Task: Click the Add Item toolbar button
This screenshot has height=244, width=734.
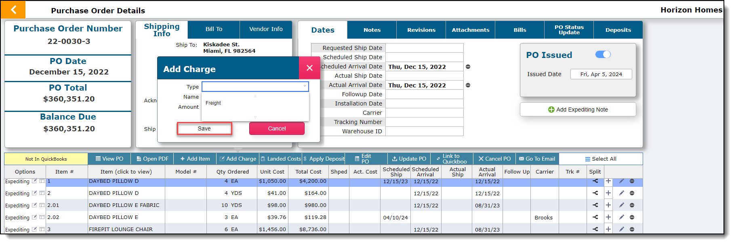Action: (195, 159)
